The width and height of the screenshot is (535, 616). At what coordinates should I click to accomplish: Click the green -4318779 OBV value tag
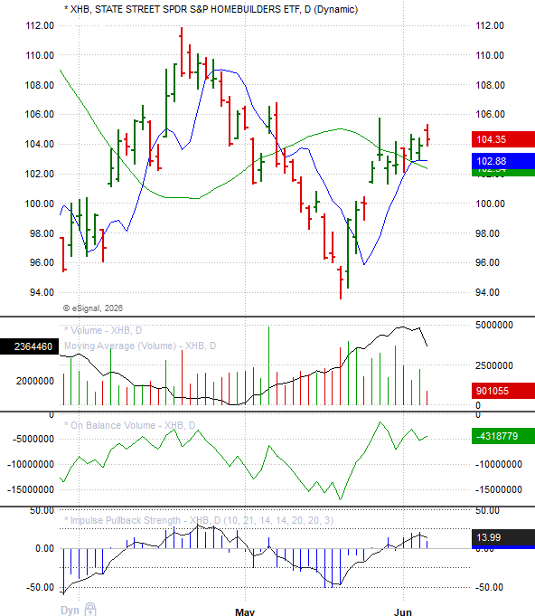click(503, 436)
